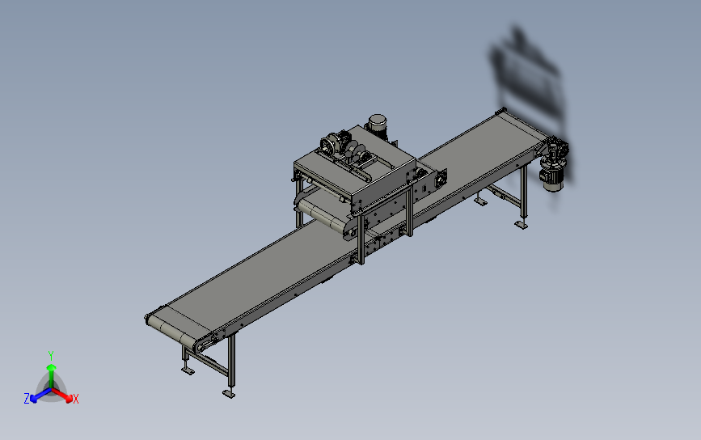Select the front support leg foot plate
The height and width of the screenshot is (440, 701).
[230, 394]
